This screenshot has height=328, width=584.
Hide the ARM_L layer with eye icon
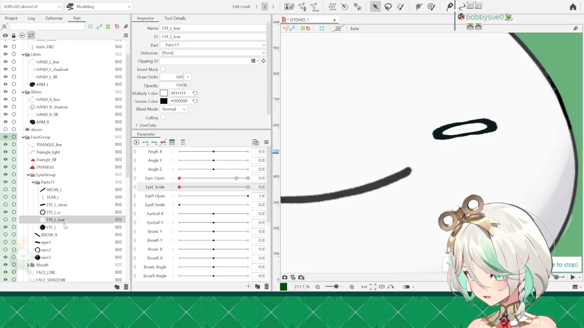click(x=5, y=84)
